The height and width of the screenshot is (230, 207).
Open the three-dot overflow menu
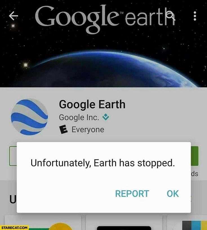(x=195, y=16)
